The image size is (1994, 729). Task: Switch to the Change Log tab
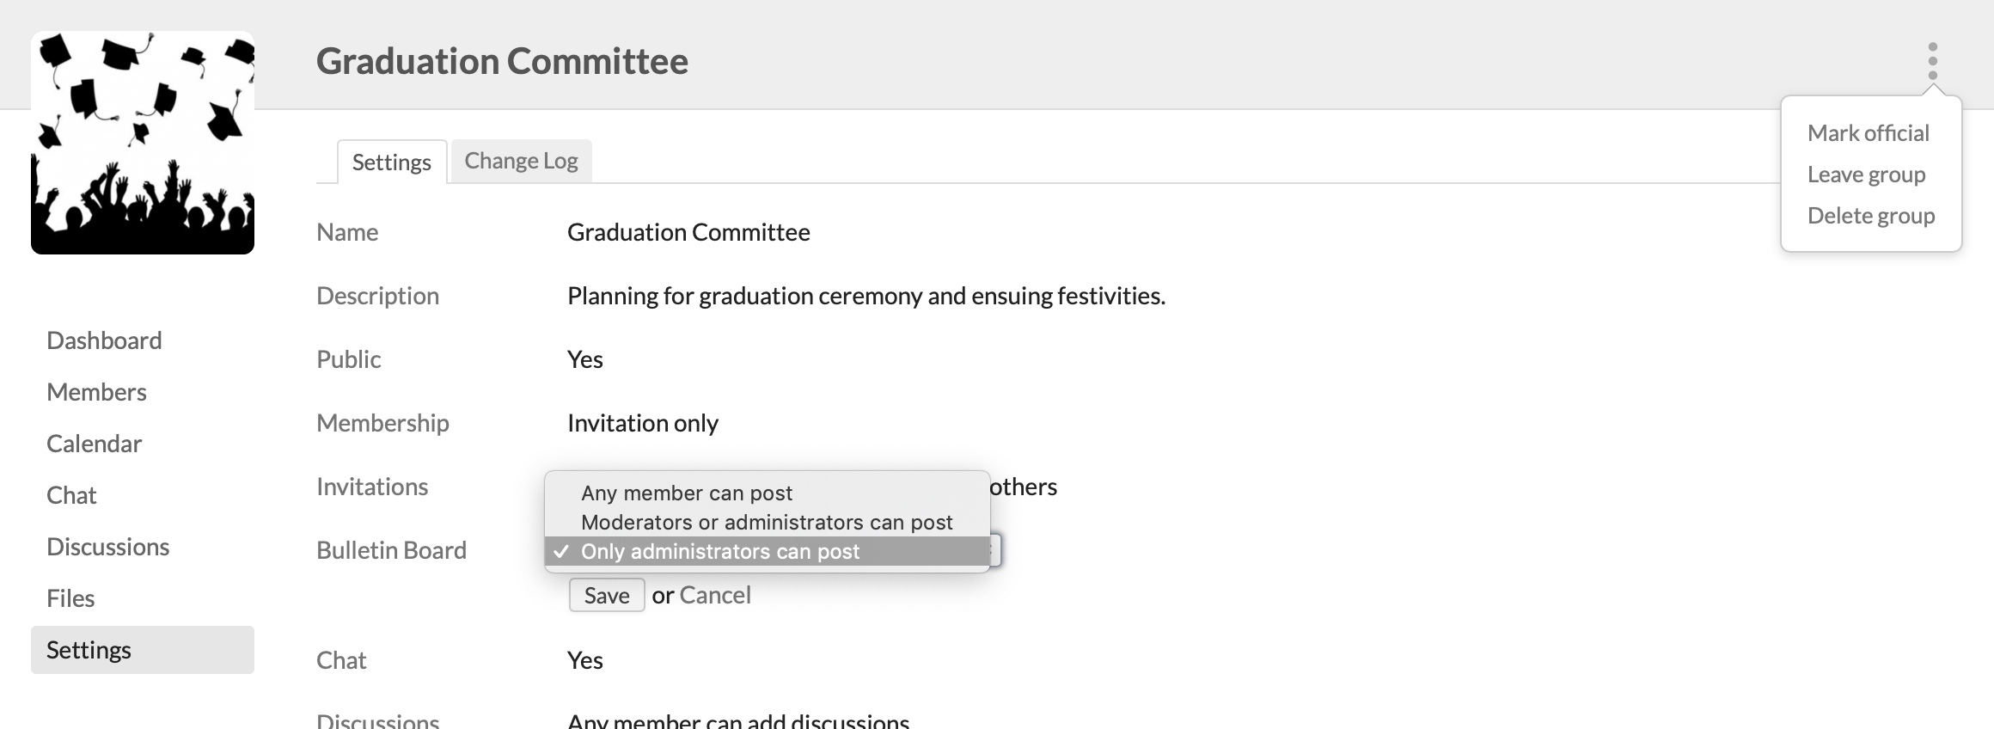click(x=521, y=162)
